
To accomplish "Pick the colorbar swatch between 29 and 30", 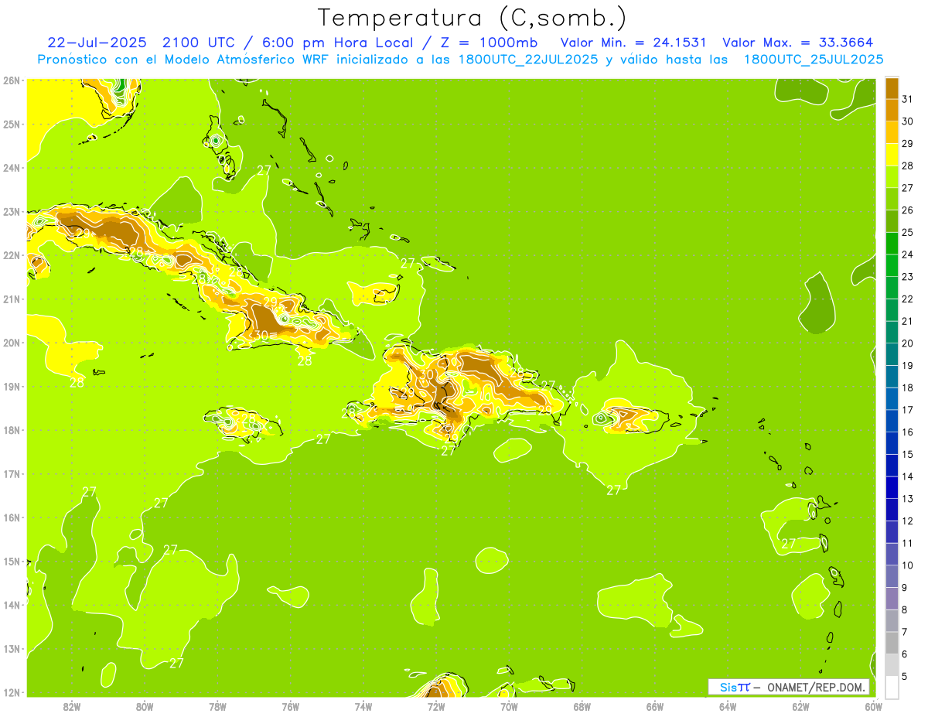I will [892, 132].
